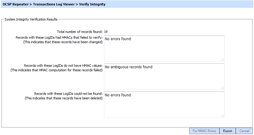Click resize grip of records-not-found box
This screenshot has height=135, width=254.
coord(222,115)
